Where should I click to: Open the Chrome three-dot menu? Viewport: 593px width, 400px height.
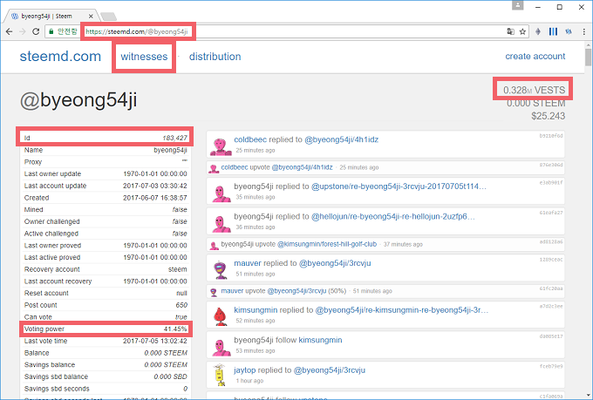[x=584, y=31]
